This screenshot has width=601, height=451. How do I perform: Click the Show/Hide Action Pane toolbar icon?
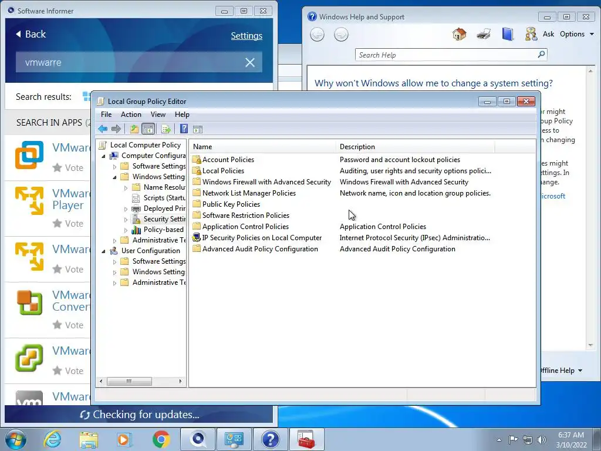(x=198, y=129)
